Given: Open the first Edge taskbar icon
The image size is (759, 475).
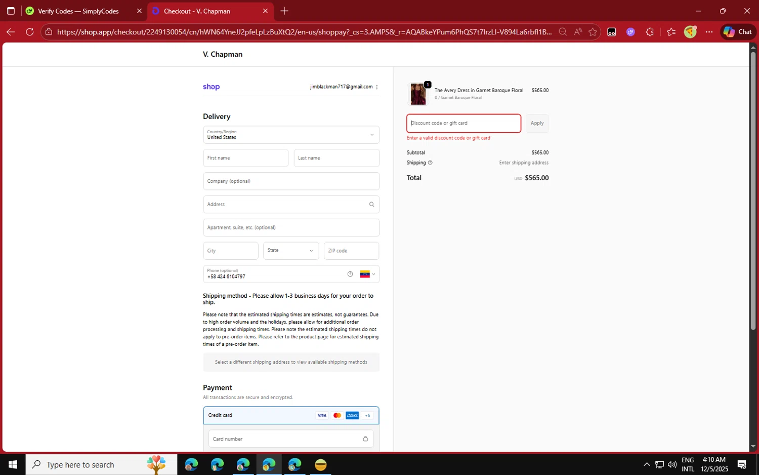Looking at the screenshot, I should click(191, 464).
